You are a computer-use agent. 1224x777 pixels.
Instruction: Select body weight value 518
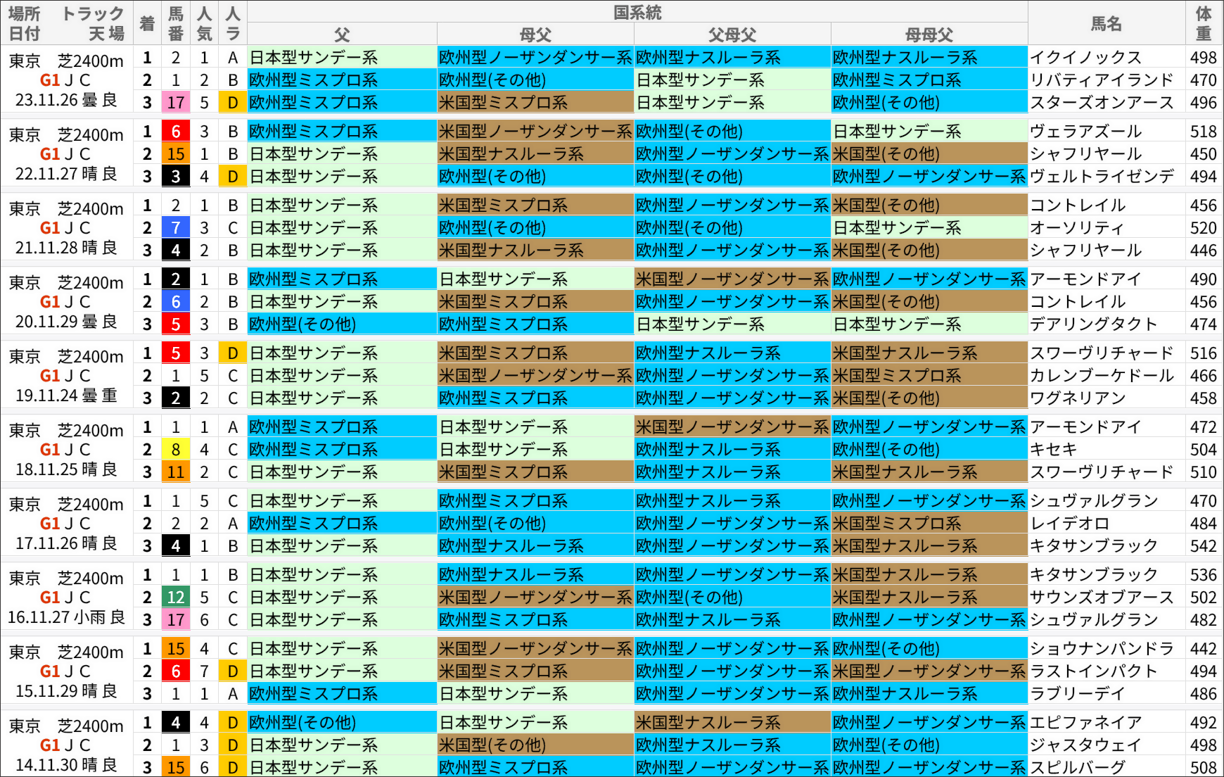coord(1204,132)
